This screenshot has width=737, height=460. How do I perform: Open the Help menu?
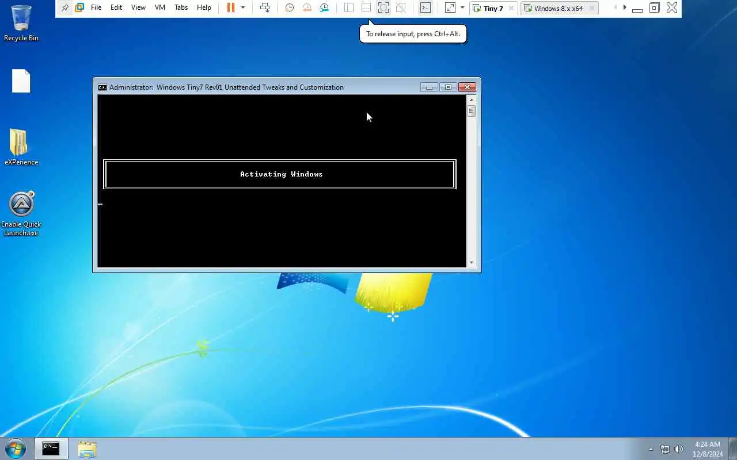click(204, 7)
